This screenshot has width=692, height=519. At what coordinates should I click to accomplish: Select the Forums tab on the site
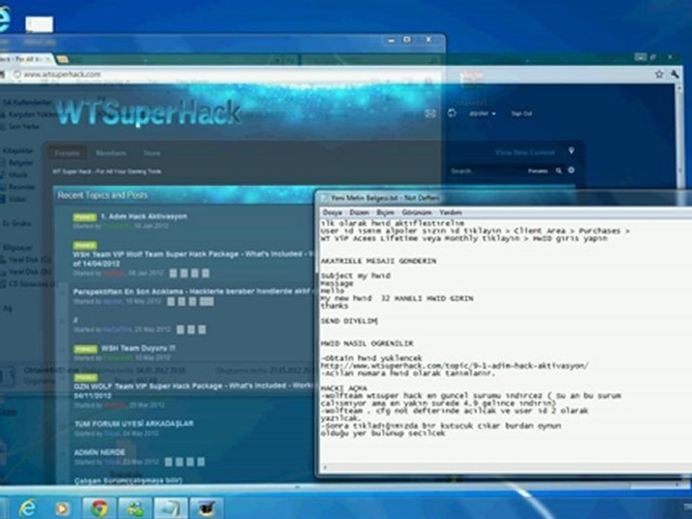pos(67,153)
